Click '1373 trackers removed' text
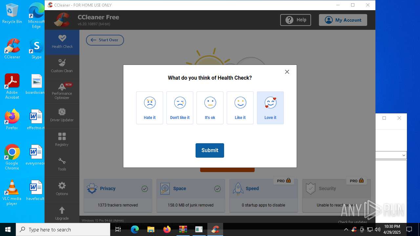The width and height of the screenshot is (420, 236). pos(118,205)
